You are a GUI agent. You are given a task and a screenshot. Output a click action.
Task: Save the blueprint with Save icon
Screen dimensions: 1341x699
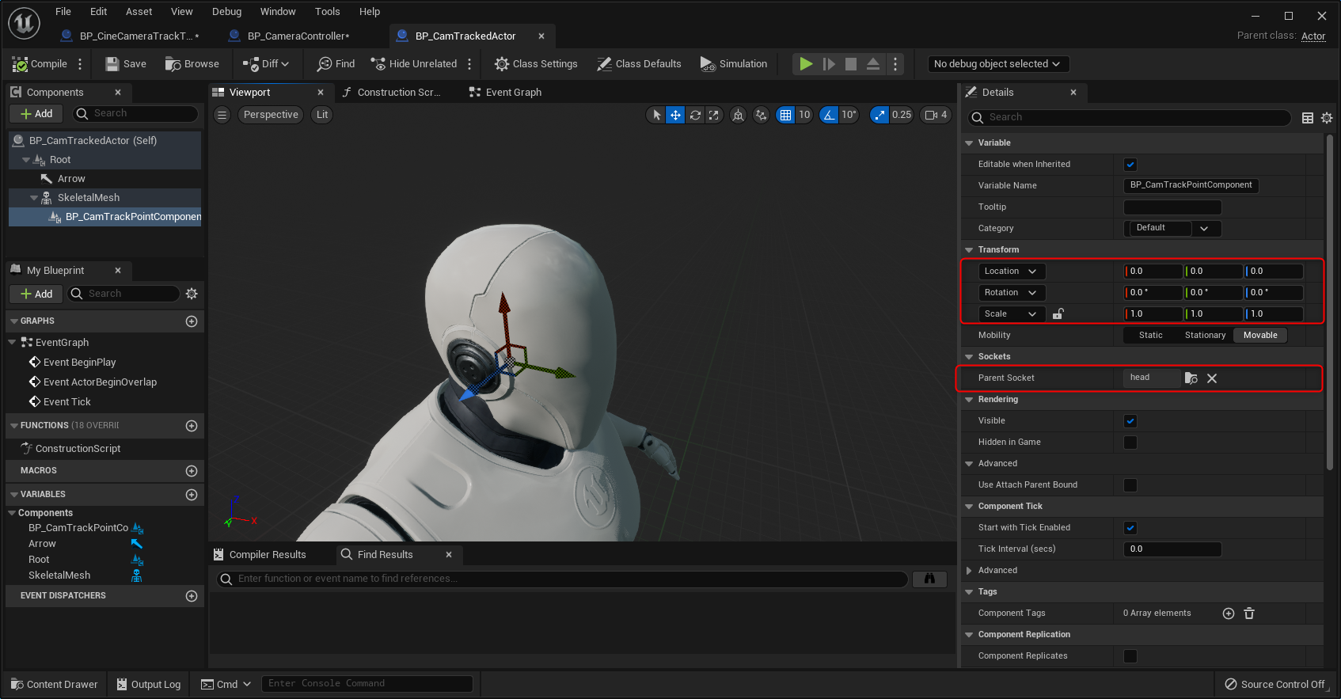112,64
